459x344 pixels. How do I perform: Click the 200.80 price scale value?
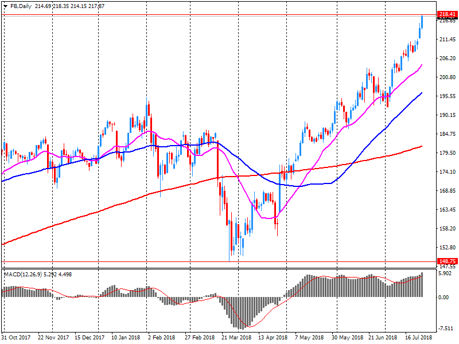click(448, 77)
